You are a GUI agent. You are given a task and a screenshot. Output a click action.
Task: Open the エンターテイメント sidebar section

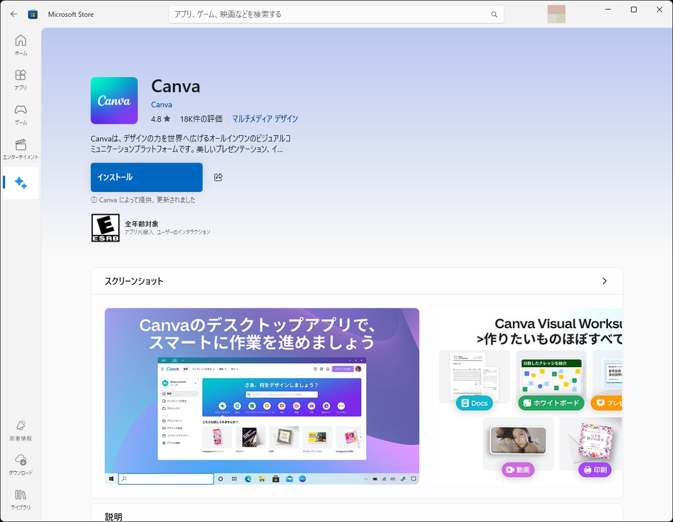coord(20,149)
